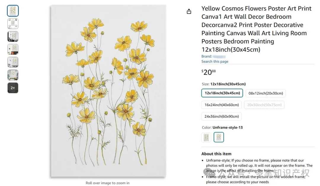Select the unavailable 20x30inch(50x75cm) size
Image resolution: width=320 pixels, height=186 pixels.
point(264,105)
